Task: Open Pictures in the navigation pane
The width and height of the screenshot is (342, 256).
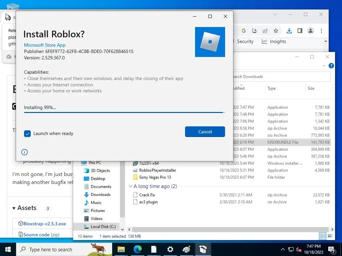Action: click(x=98, y=211)
